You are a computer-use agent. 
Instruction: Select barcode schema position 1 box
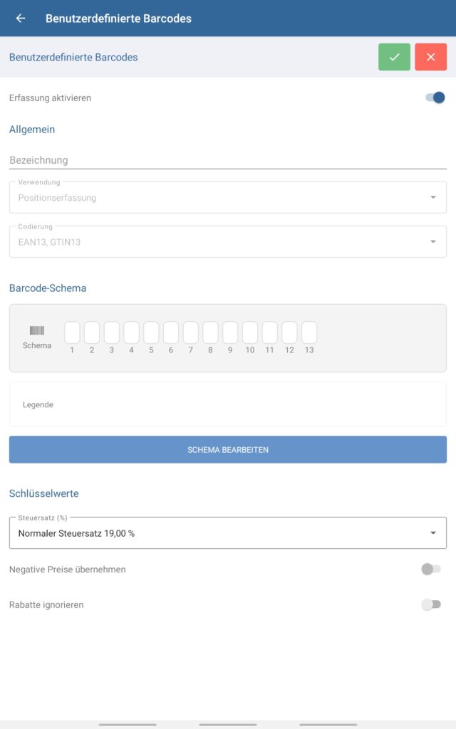[72, 332]
